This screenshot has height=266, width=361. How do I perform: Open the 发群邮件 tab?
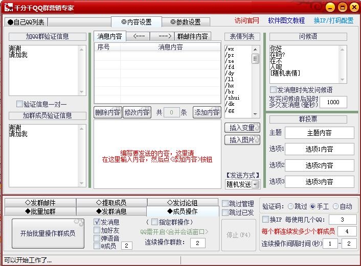[40, 203]
